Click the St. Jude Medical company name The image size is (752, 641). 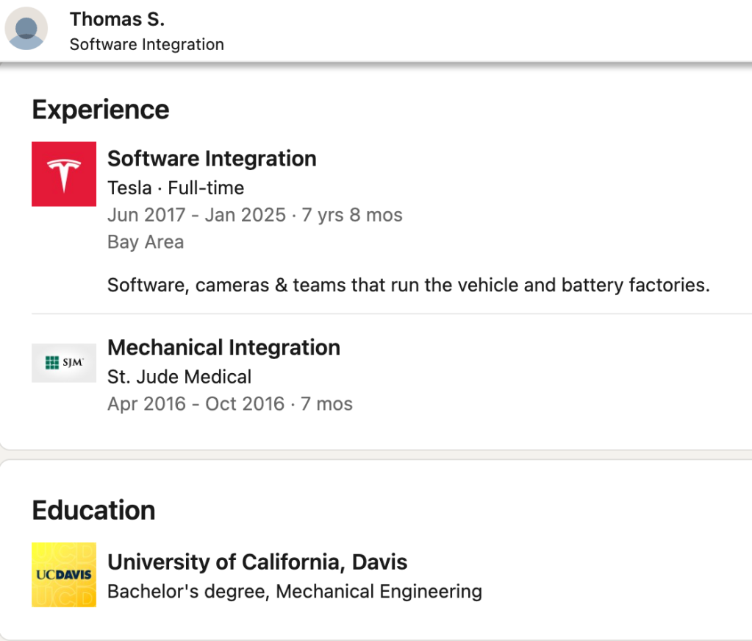(x=179, y=377)
